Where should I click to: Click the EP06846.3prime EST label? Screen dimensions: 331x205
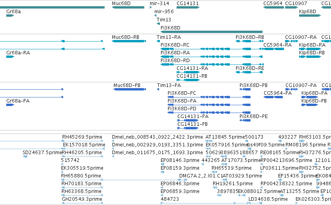[x=180, y=184]
